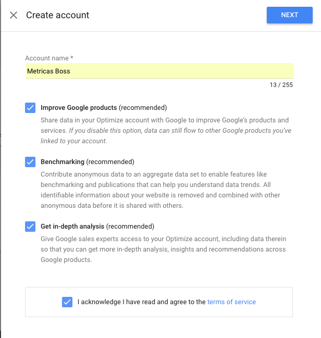Image resolution: width=321 pixels, height=338 pixels.
Task: Click the 13 / 255 character counter
Action: tap(281, 85)
